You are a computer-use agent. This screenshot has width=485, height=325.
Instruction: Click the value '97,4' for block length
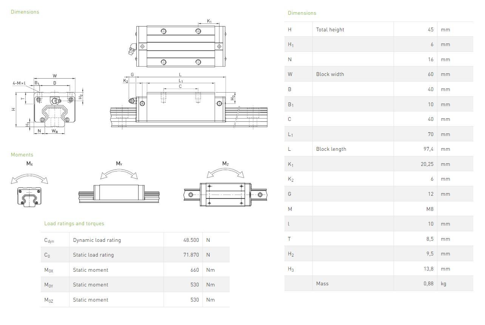pyautogui.click(x=428, y=149)
